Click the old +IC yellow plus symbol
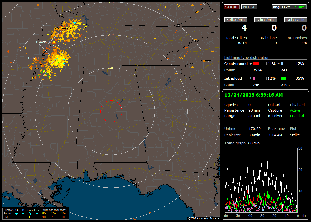The width and height of the screenshot is (311, 222). (x=37, y=217)
